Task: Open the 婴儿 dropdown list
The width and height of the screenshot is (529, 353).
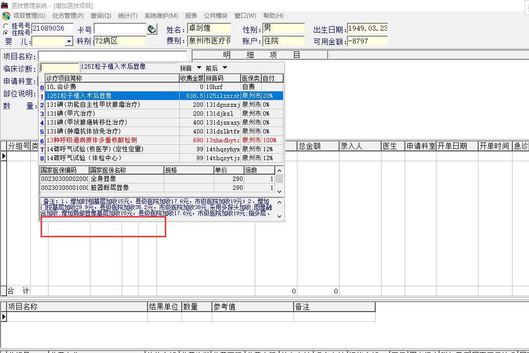Action: pos(69,42)
